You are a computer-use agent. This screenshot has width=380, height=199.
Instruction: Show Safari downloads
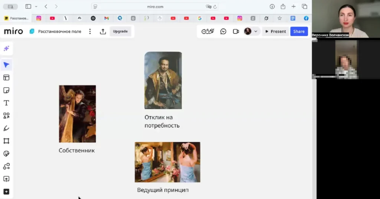[272, 7]
